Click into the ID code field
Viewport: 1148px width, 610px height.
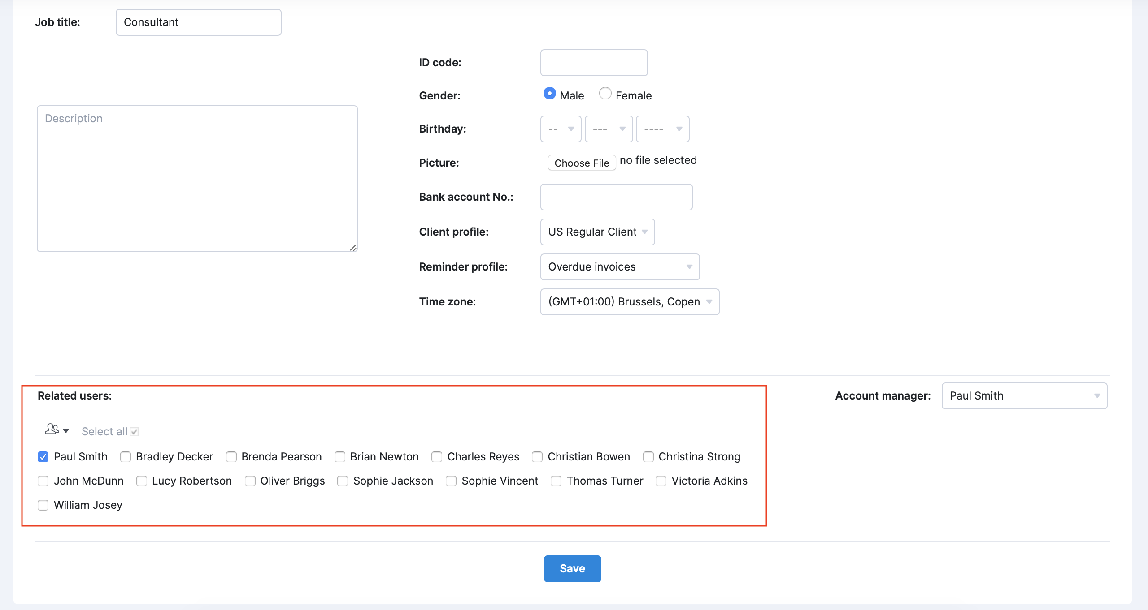594,63
